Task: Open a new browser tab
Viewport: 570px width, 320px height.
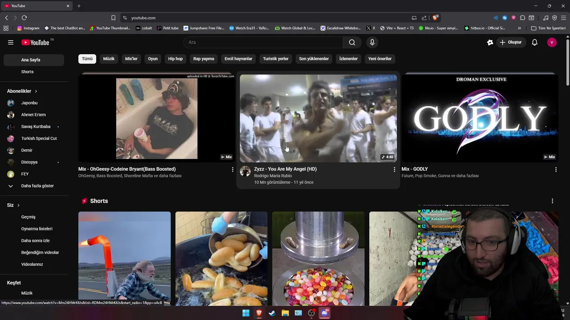Action: pos(79,6)
